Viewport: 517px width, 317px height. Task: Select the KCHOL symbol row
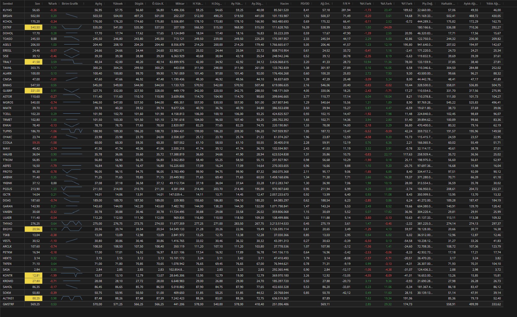pyautogui.click(x=252, y=22)
